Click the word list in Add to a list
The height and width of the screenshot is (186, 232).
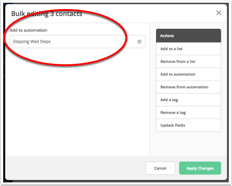tap(180, 49)
